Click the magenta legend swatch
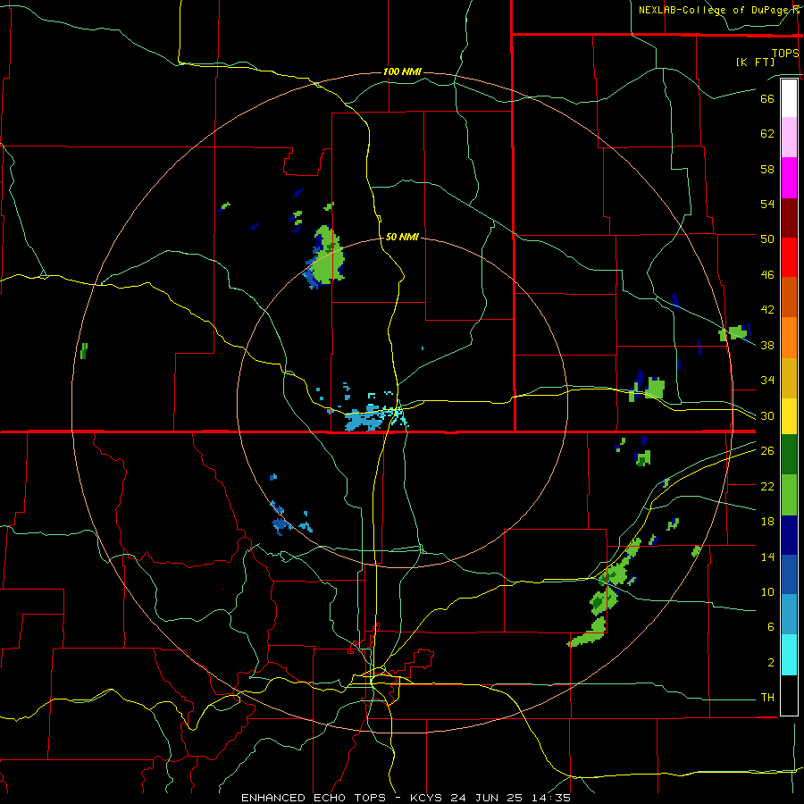804x804 pixels. click(789, 178)
